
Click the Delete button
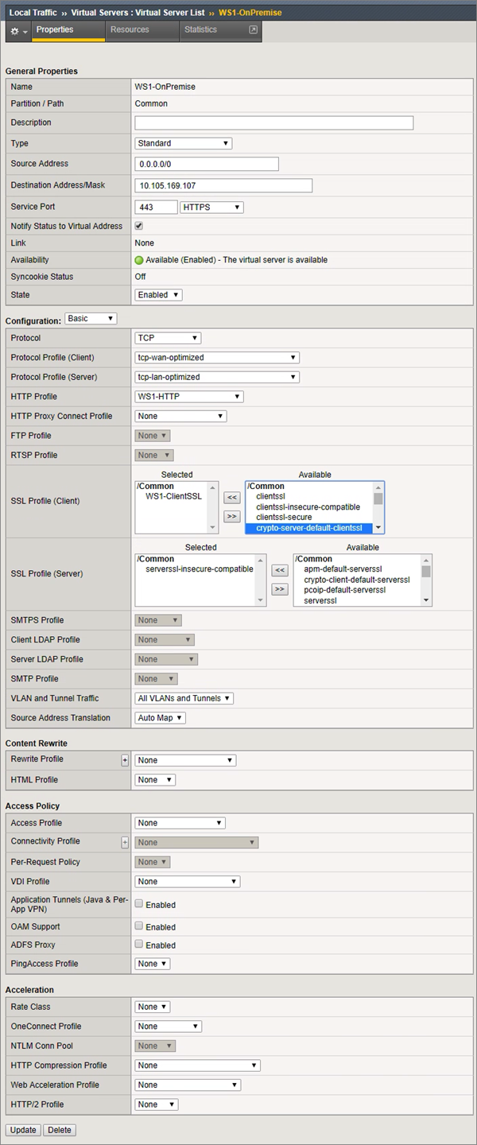click(x=60, y=1130)
